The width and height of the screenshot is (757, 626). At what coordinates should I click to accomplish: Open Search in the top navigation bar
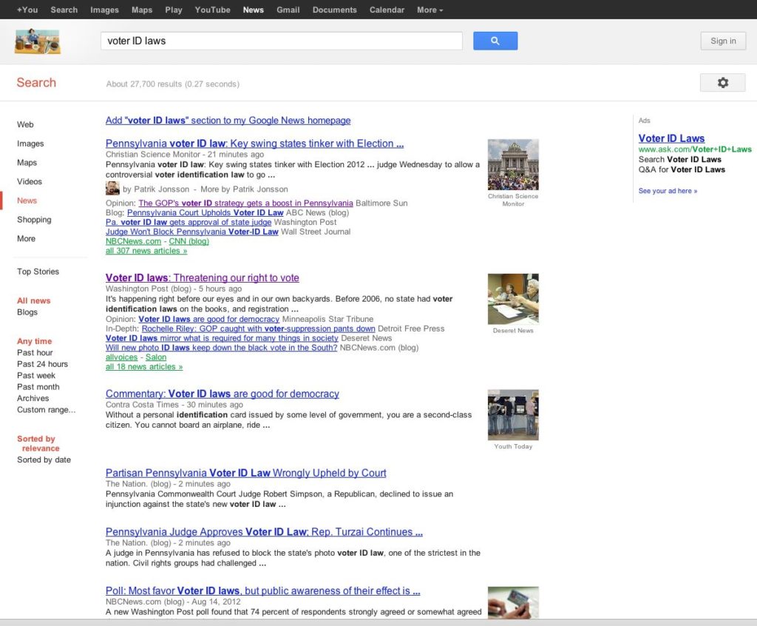point(64,10)
